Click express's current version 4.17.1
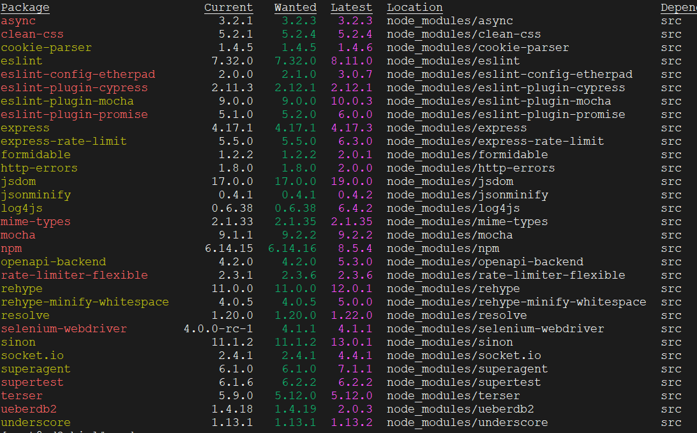The height and width of the screenshot is (433, 697). 231,128
